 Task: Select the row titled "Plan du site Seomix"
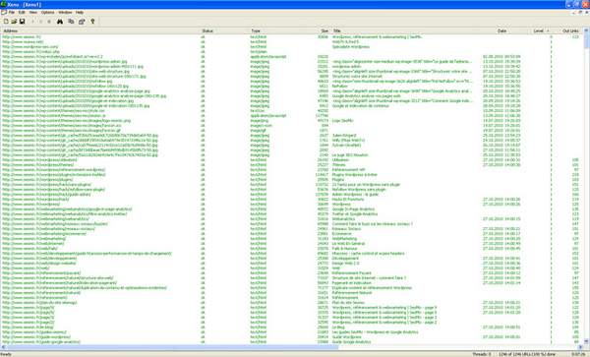click(x=292, y=303)
